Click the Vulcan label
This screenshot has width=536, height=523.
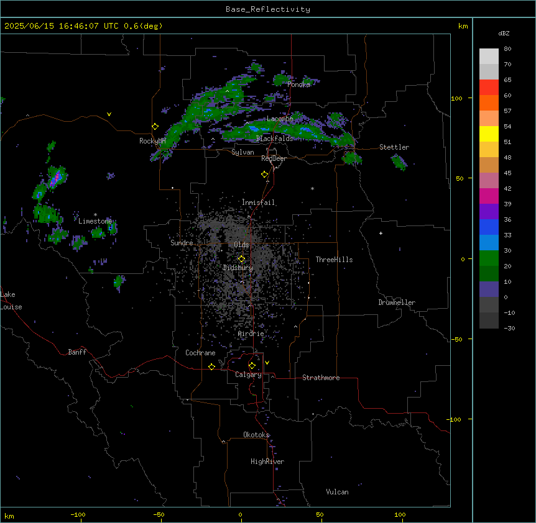tap(337, 492)
